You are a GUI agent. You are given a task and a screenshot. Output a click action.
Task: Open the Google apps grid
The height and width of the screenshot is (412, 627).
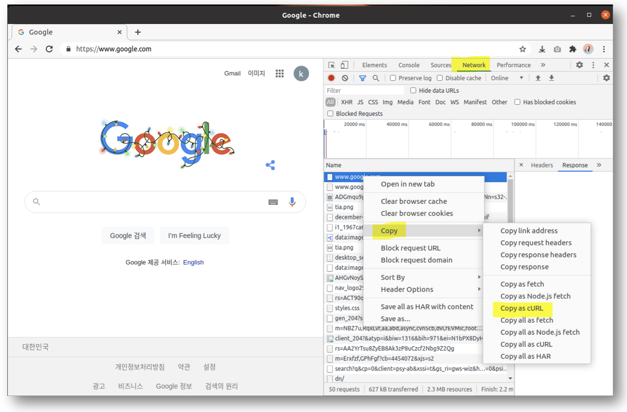click(x=279, y=74)
